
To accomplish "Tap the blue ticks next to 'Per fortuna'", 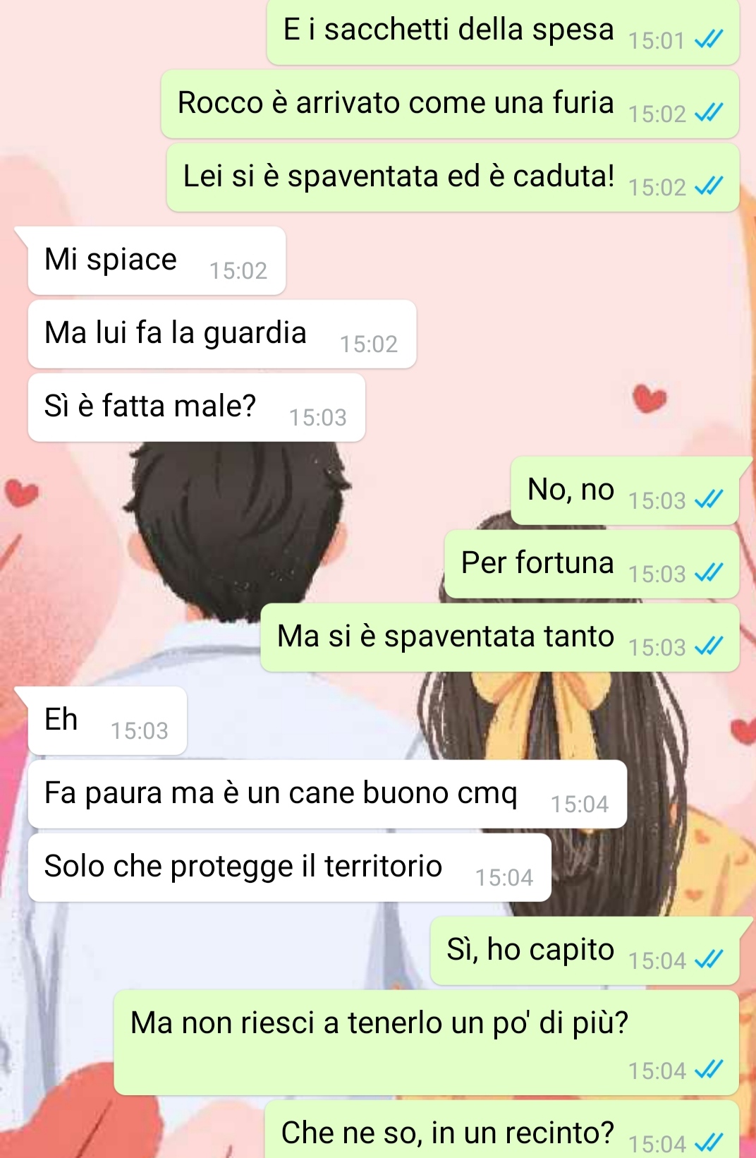I will [709, 572].
